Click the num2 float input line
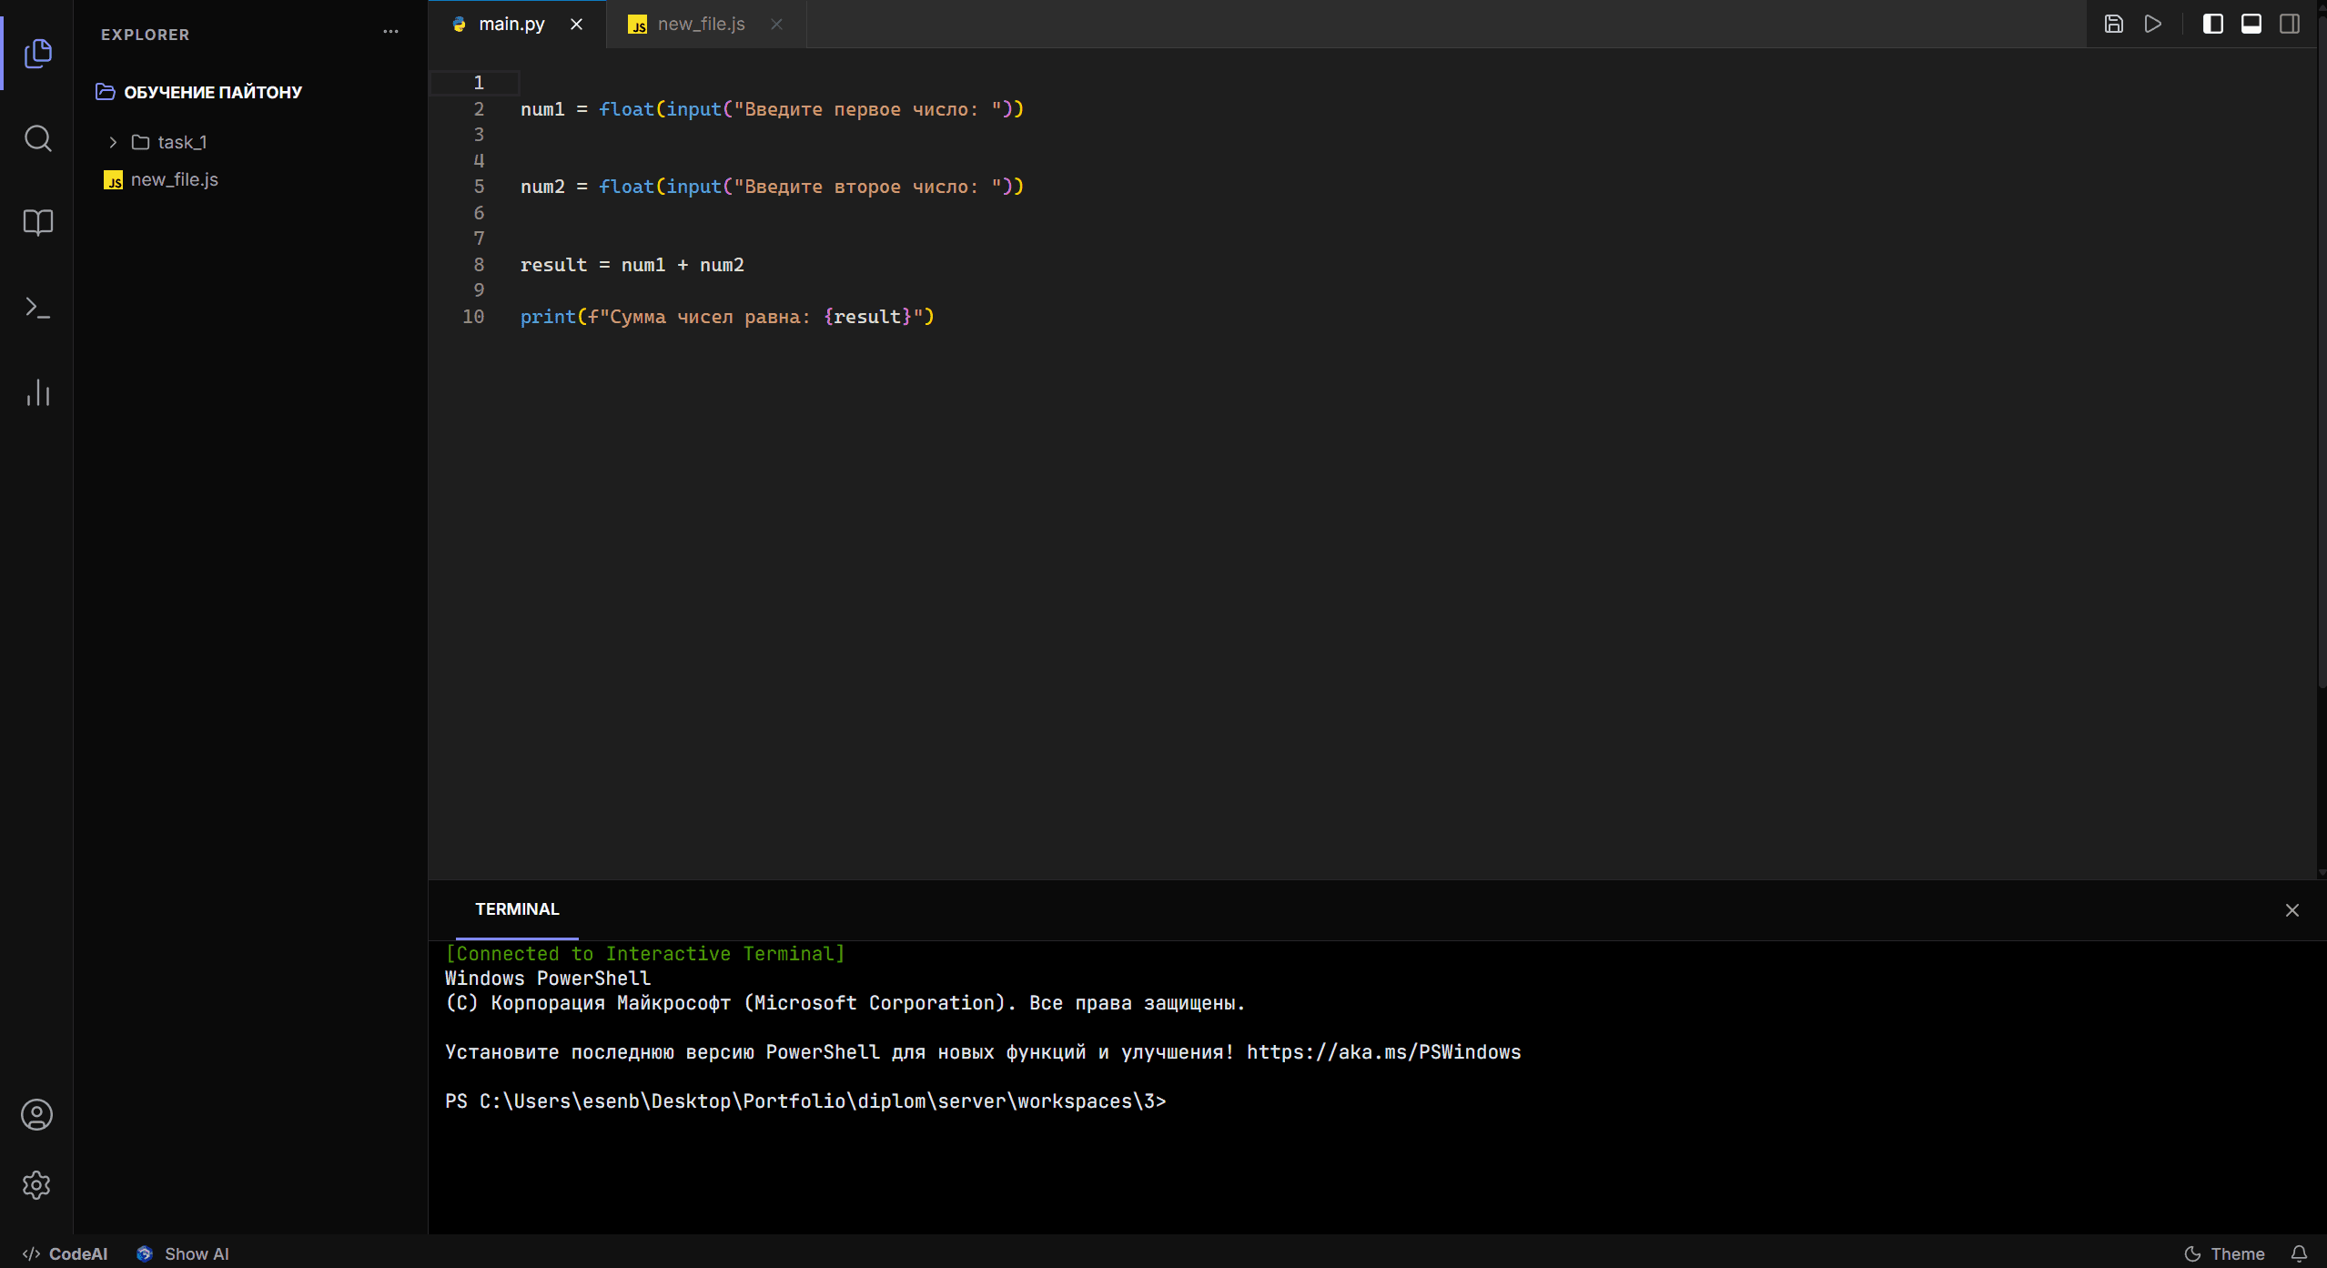Viewport: 2327px width, 1268px height. [772, 187]
